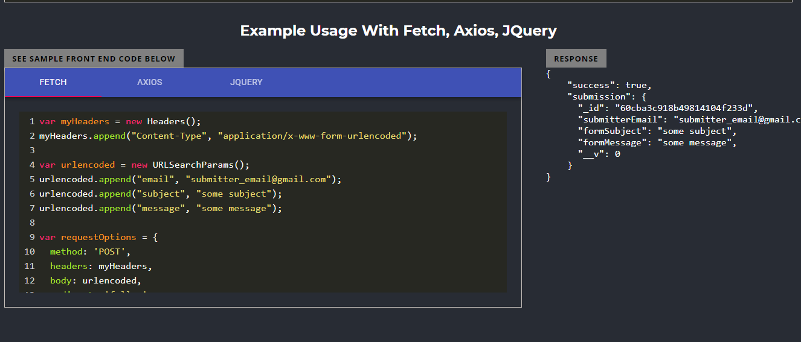Click the "submission": { response line
Screen dimensions: 801x342
(607, 97)
